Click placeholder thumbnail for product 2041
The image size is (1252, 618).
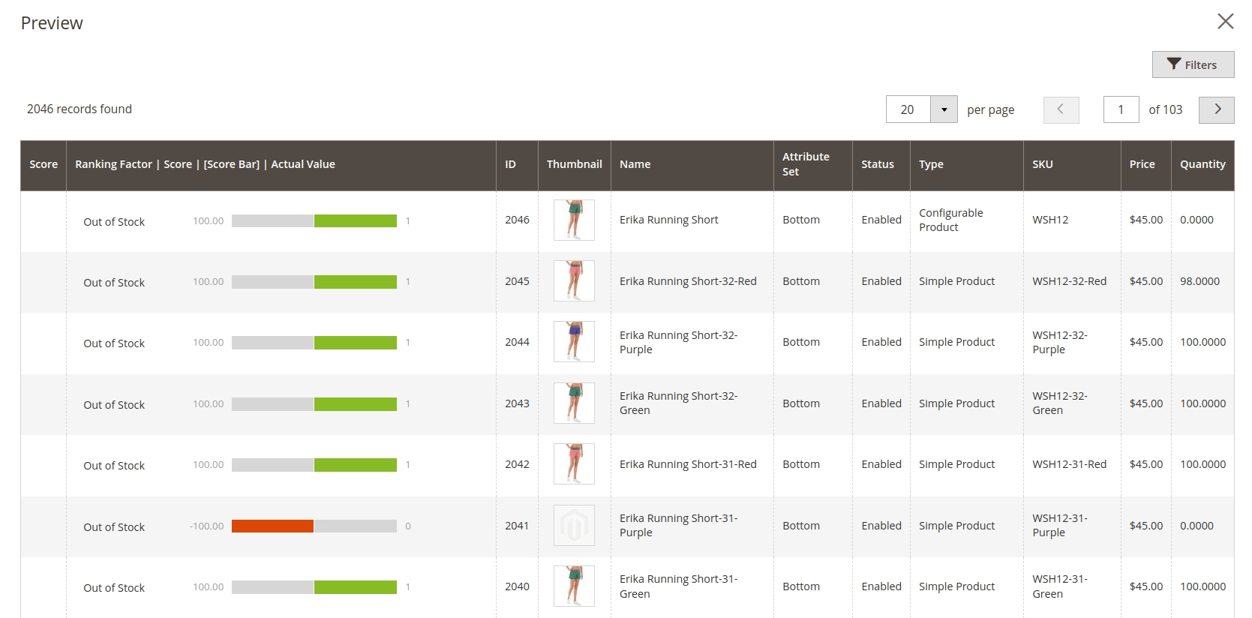click(x=574, y=525)
